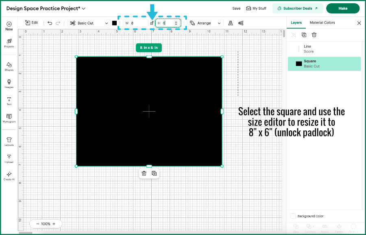Image resolution: width=366 pixels, height=235 pixels.
Task: Open the Subscriber Deals link
Action: pyautogui.click(x=298, y=9)
